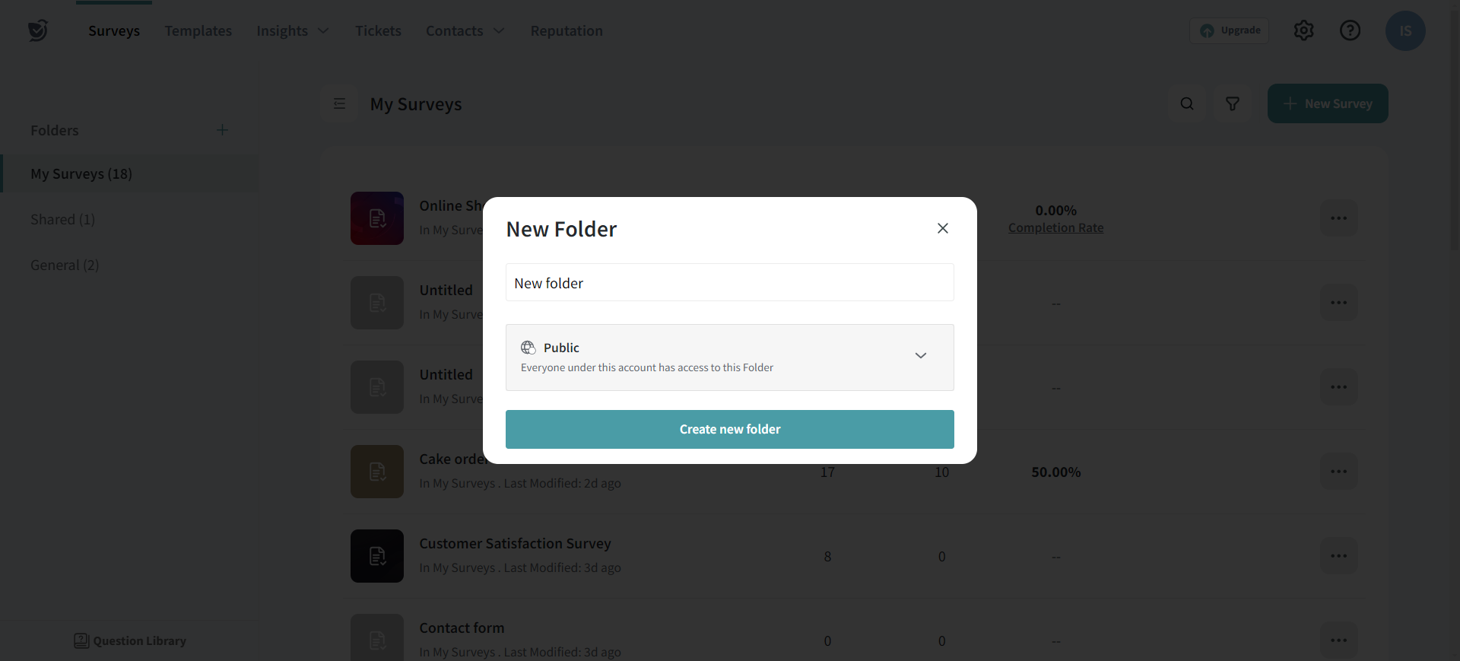Go to the Reputation tab
1460x661 pixels.
567,31
